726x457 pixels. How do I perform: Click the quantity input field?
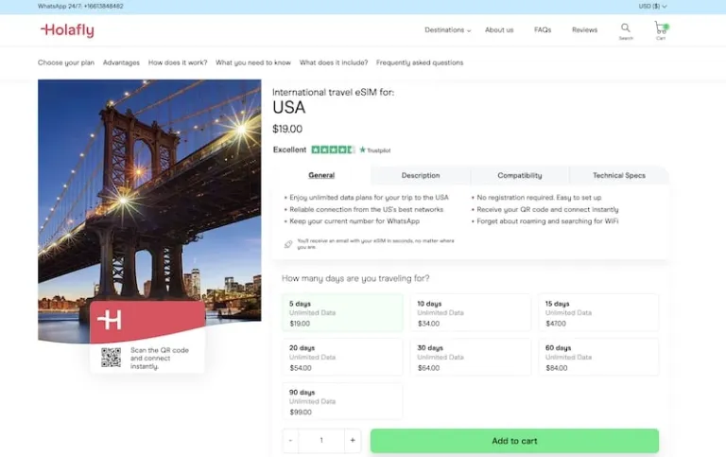point(321,441)
